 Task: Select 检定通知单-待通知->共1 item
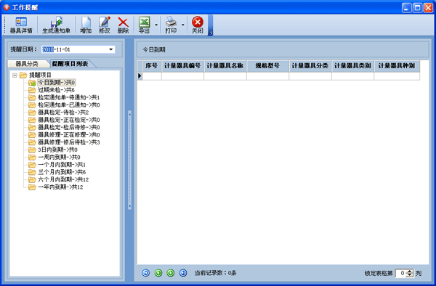coord(69,97)
